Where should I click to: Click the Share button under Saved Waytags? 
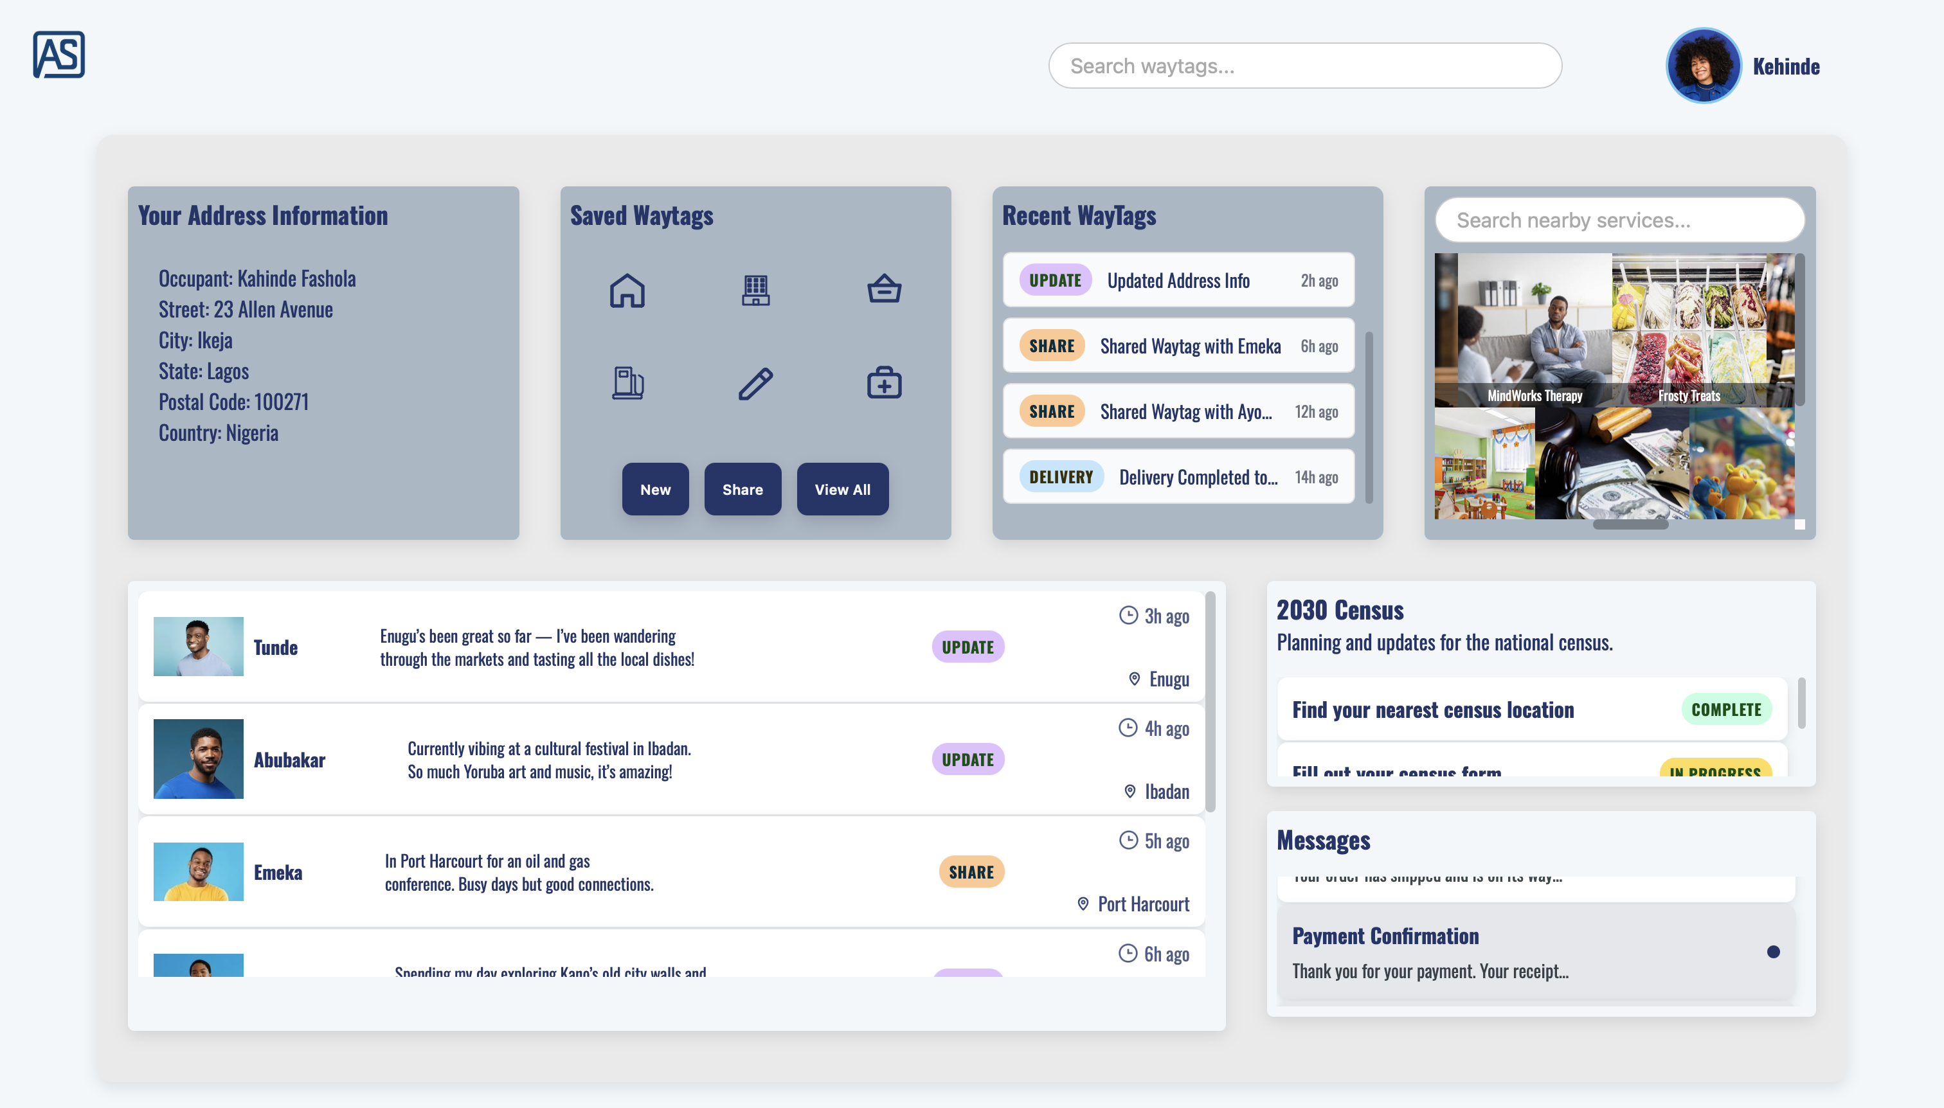(x=742, y=489)
